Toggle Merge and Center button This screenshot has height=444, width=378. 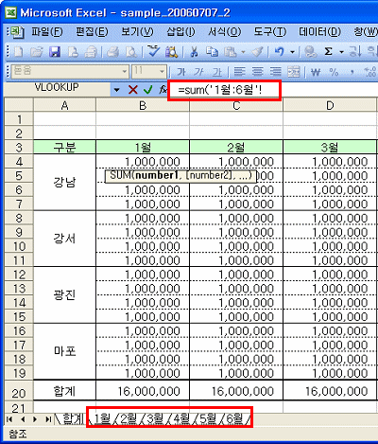click(x=294, y=72)
